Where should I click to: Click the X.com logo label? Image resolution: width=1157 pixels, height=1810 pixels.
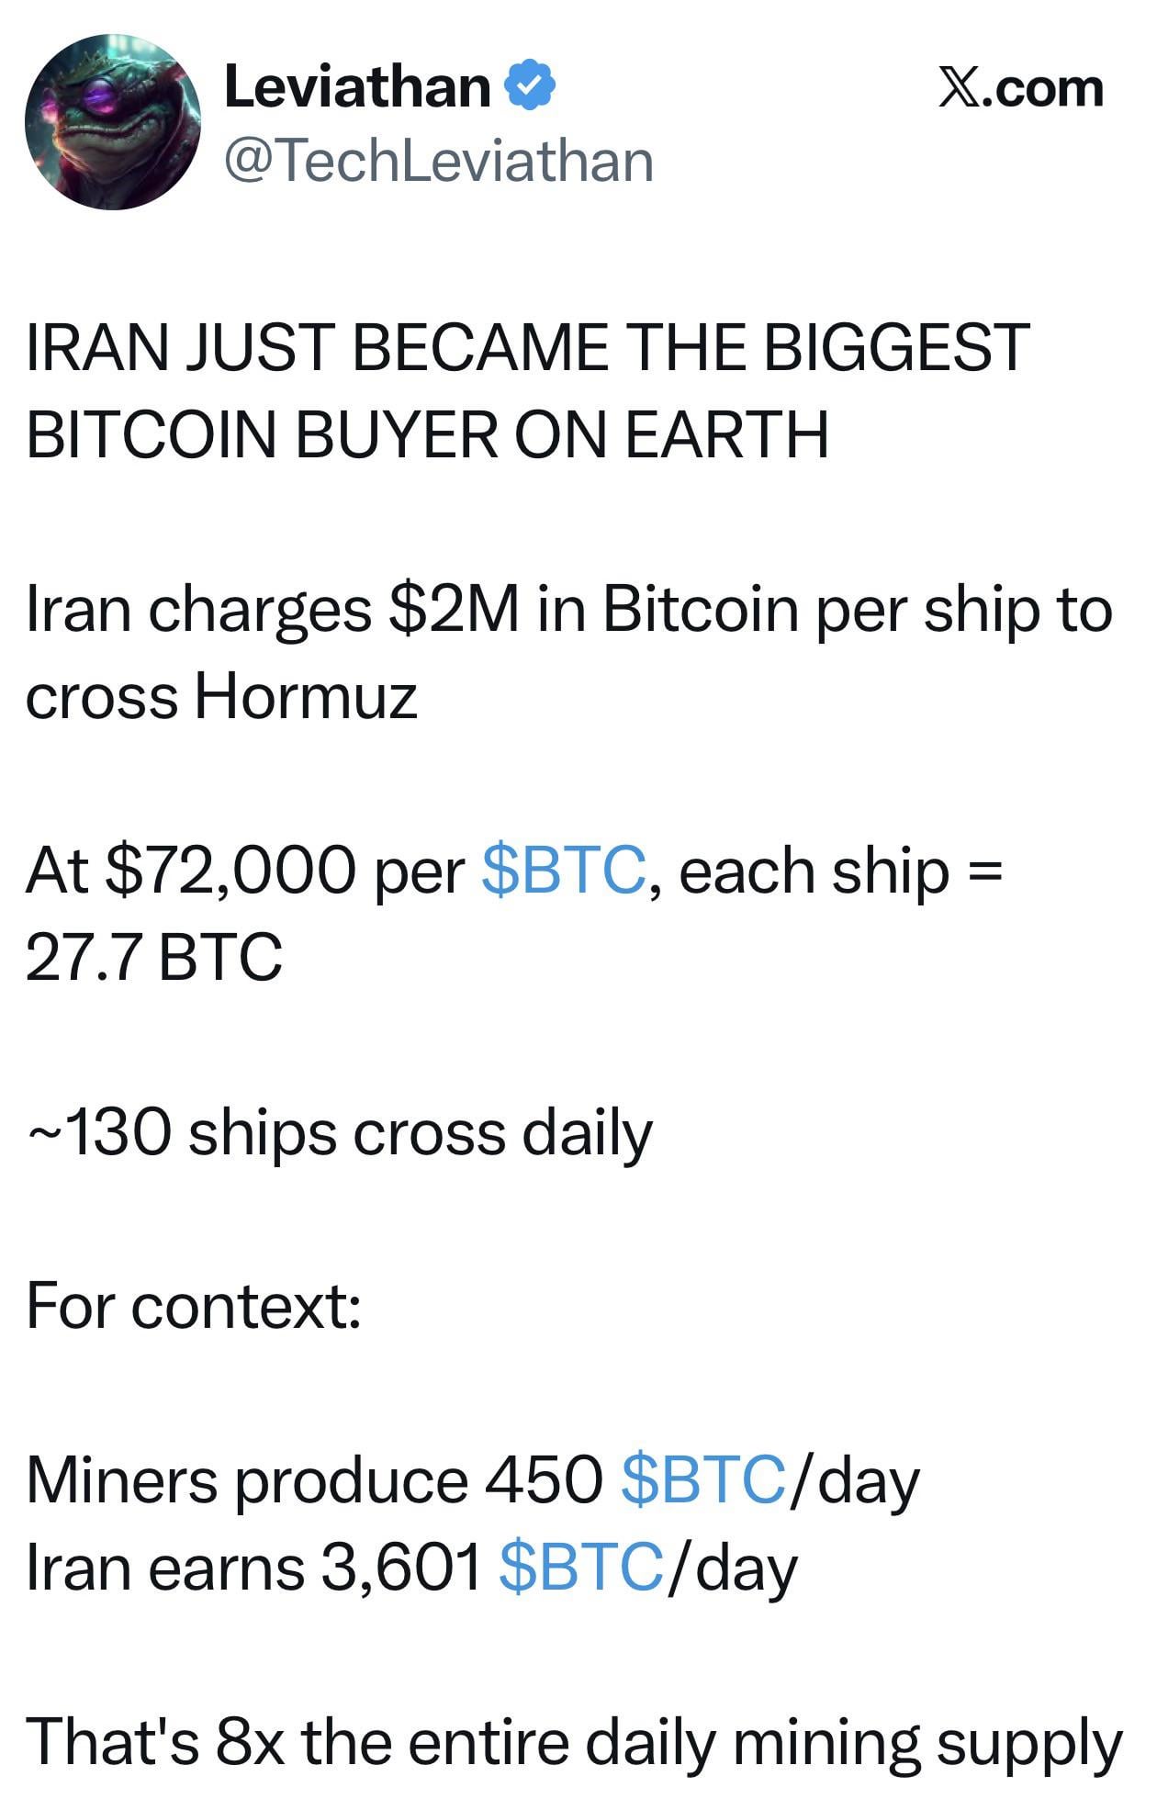click(x=1020, y=88)
